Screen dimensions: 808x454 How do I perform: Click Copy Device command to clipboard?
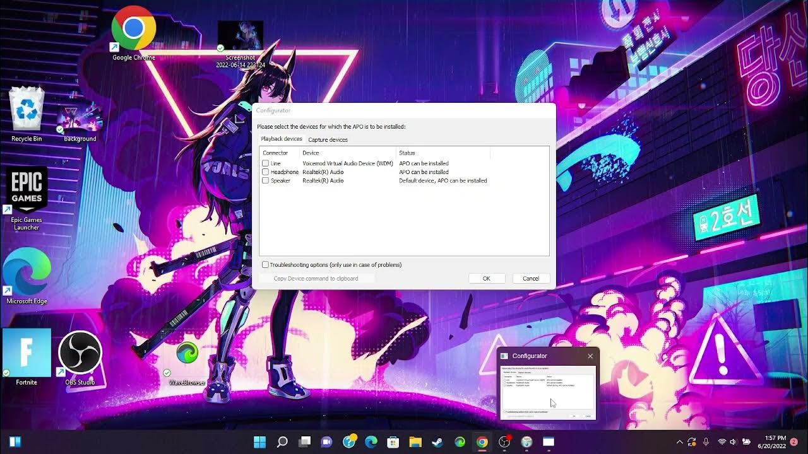click(316, 278)
